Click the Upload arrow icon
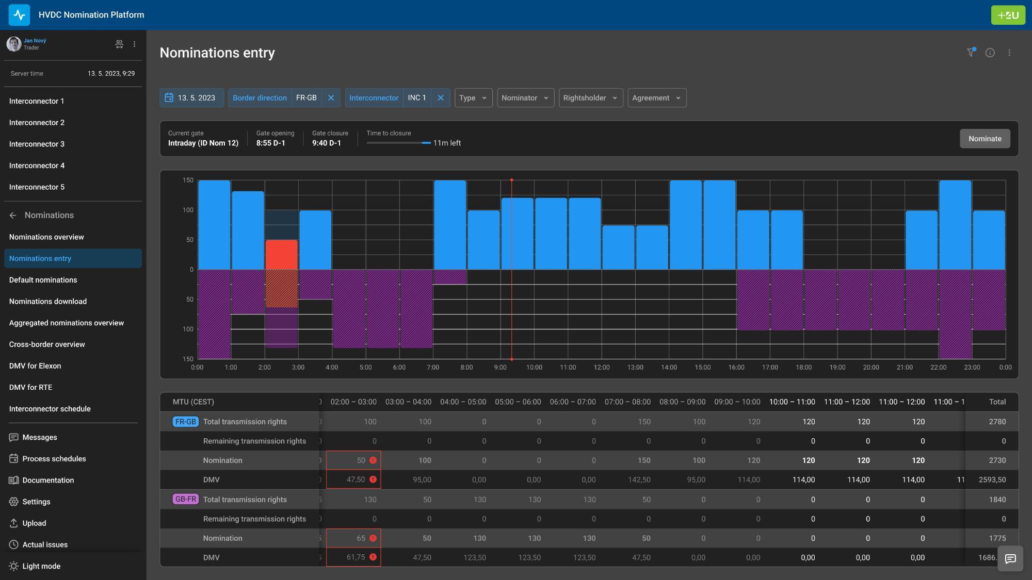The image size is (1032, 580). click(14, 523)
